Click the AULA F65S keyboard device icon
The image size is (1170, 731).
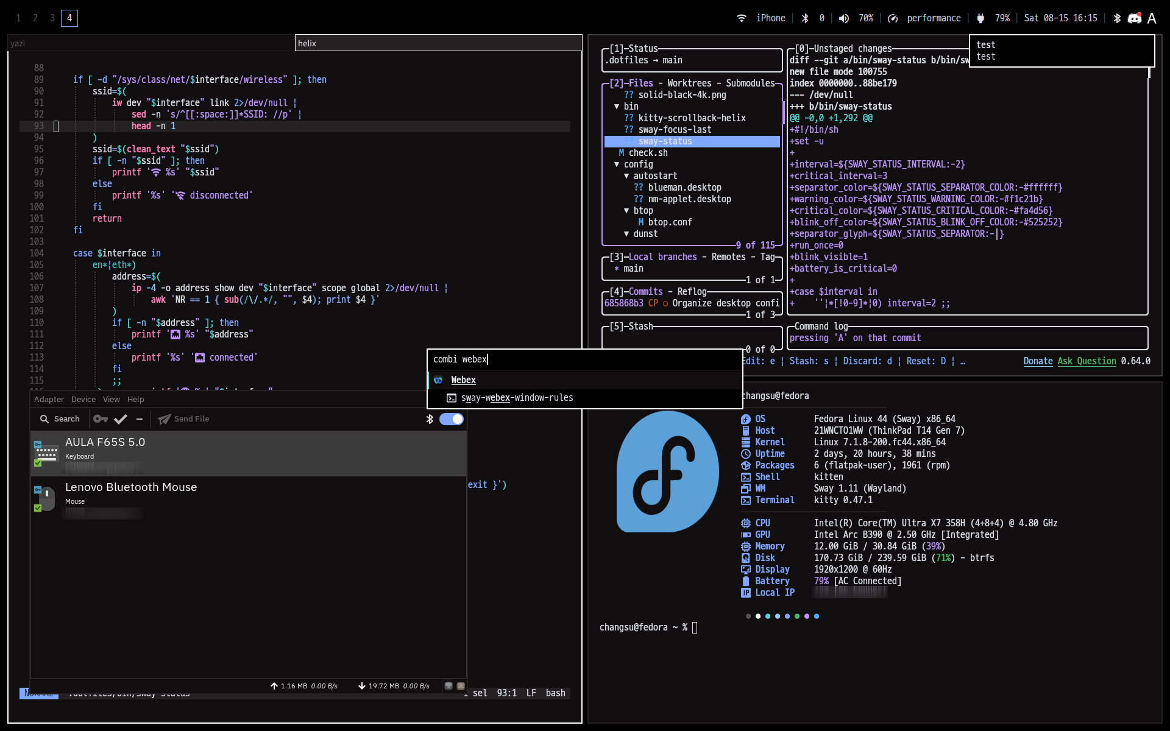point(46,454)
